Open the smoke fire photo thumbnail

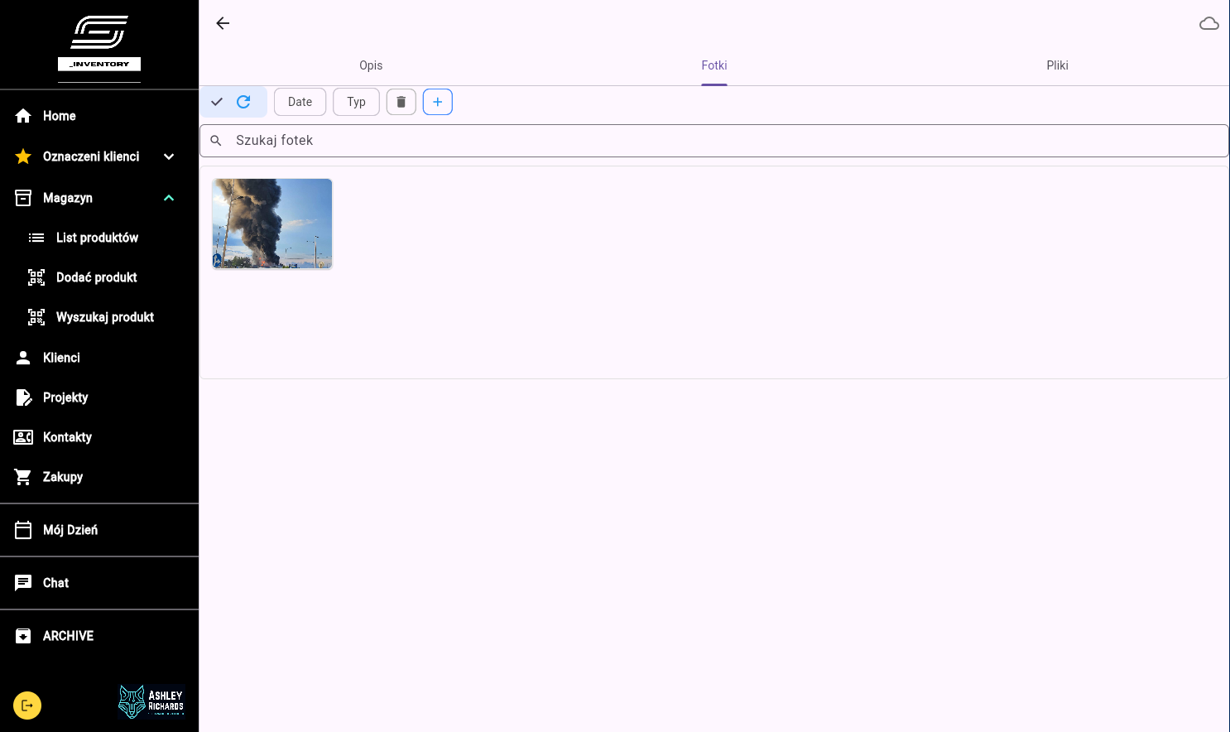[x=272, y=224]
